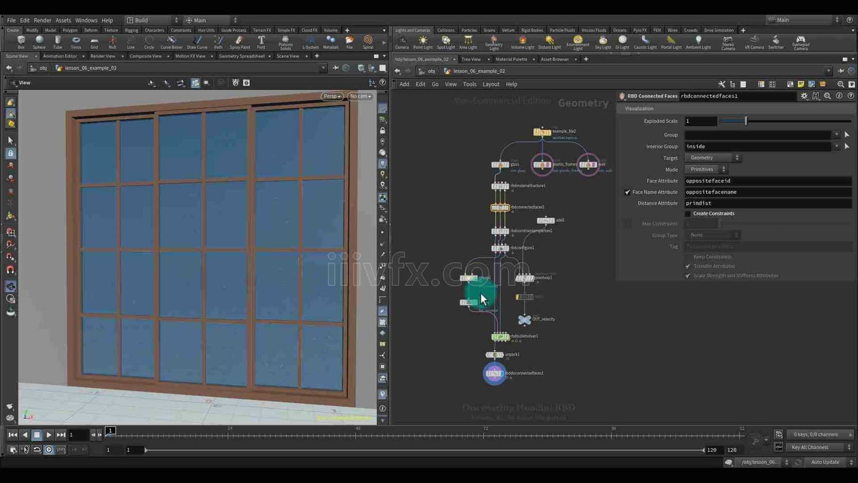
Task: Open the Render menu
Action: 42,20
